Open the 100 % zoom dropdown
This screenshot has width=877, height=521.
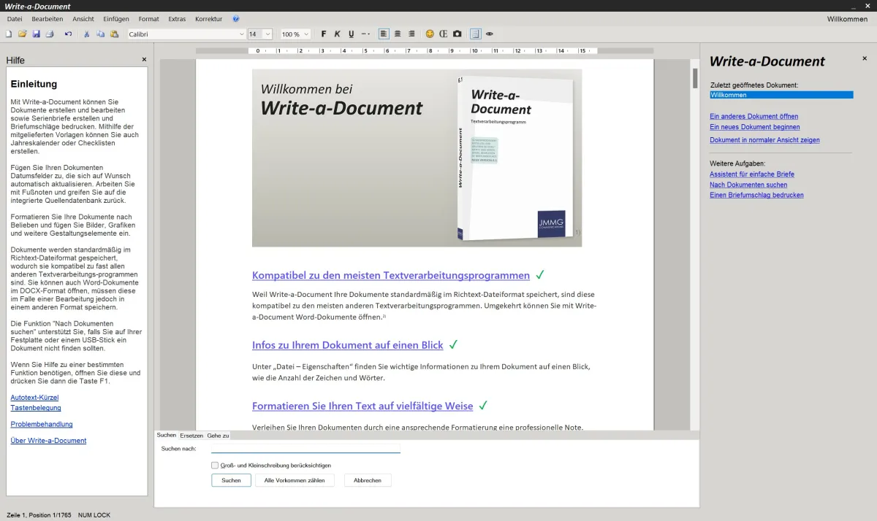click(x=305, y=34)
